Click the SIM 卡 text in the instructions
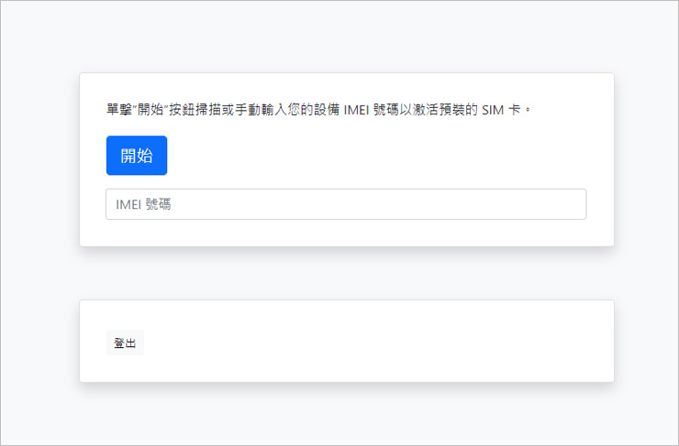Screen dimensions: 679x446 501,110
